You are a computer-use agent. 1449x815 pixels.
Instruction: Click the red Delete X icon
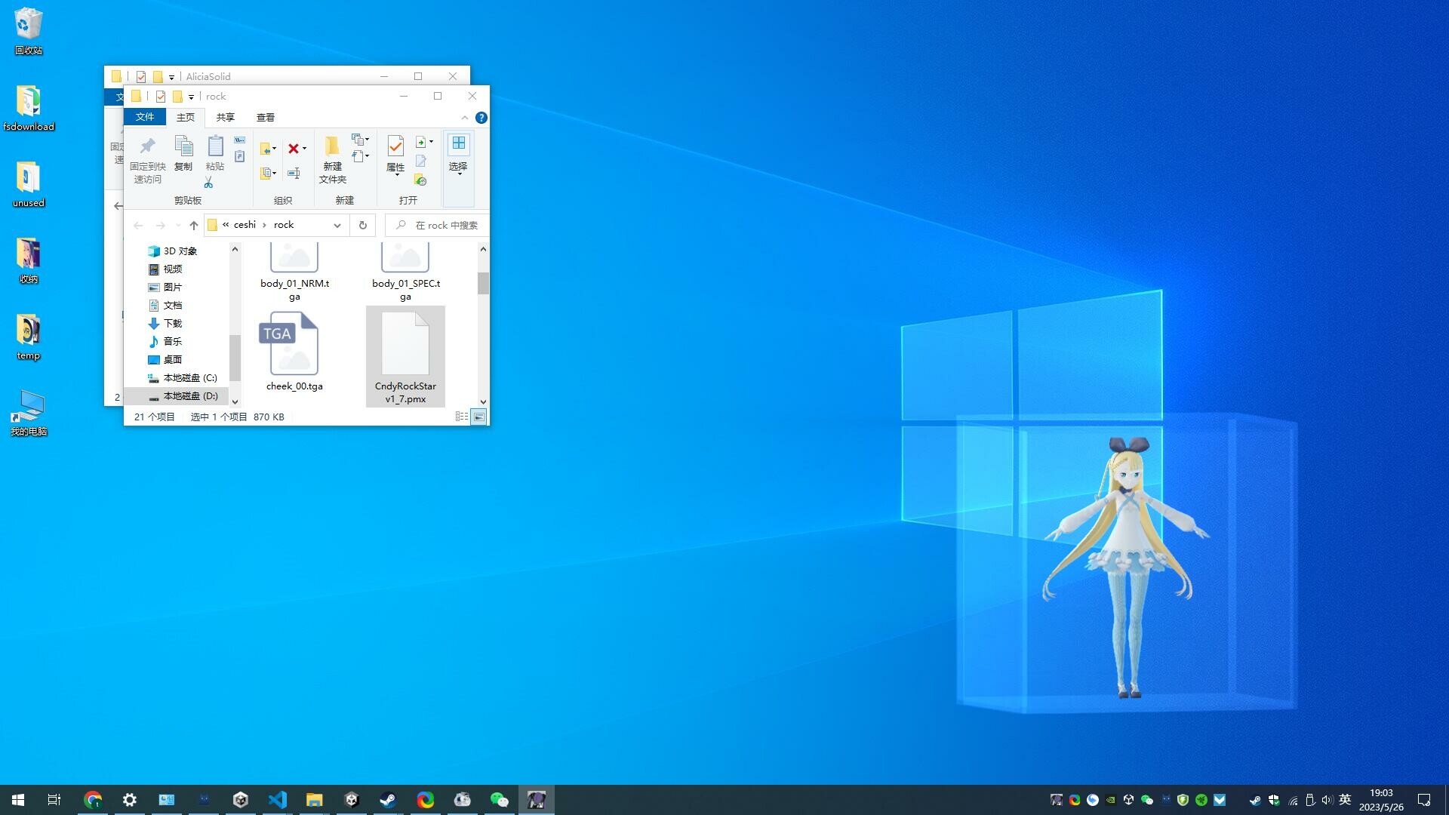click(x=294, y=149)
